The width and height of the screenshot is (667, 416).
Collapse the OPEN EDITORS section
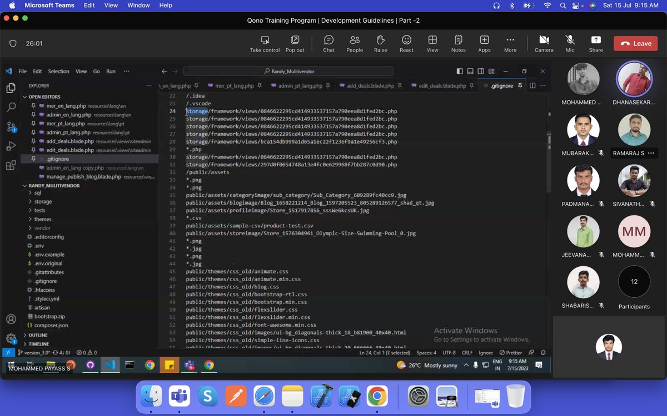click(x=44, y=97)
